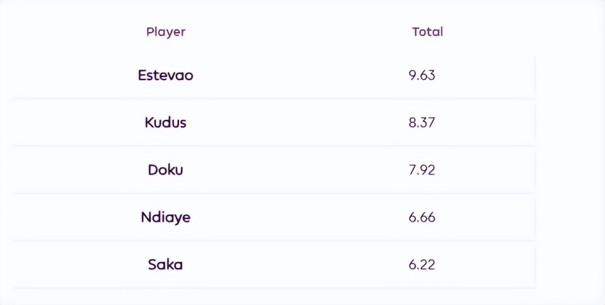This screenshot has height=305, width=605.
Task: Click the 7.92 total value
Action: coord(422,170)
